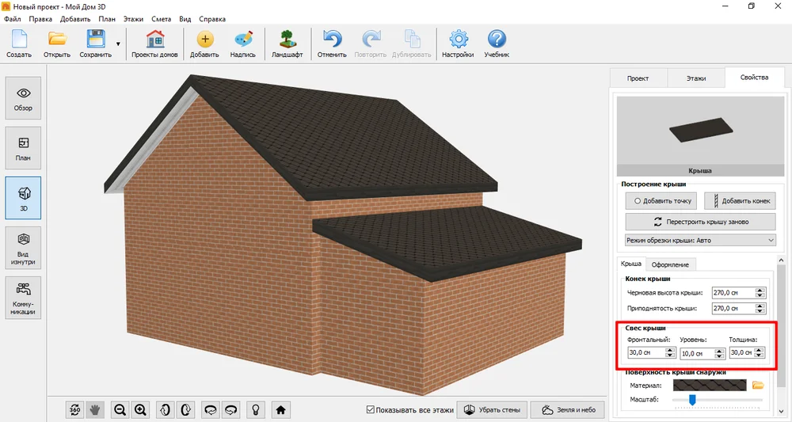Switch to Обзор view mode
Screen dimensions: 792x422
point(23,98)
